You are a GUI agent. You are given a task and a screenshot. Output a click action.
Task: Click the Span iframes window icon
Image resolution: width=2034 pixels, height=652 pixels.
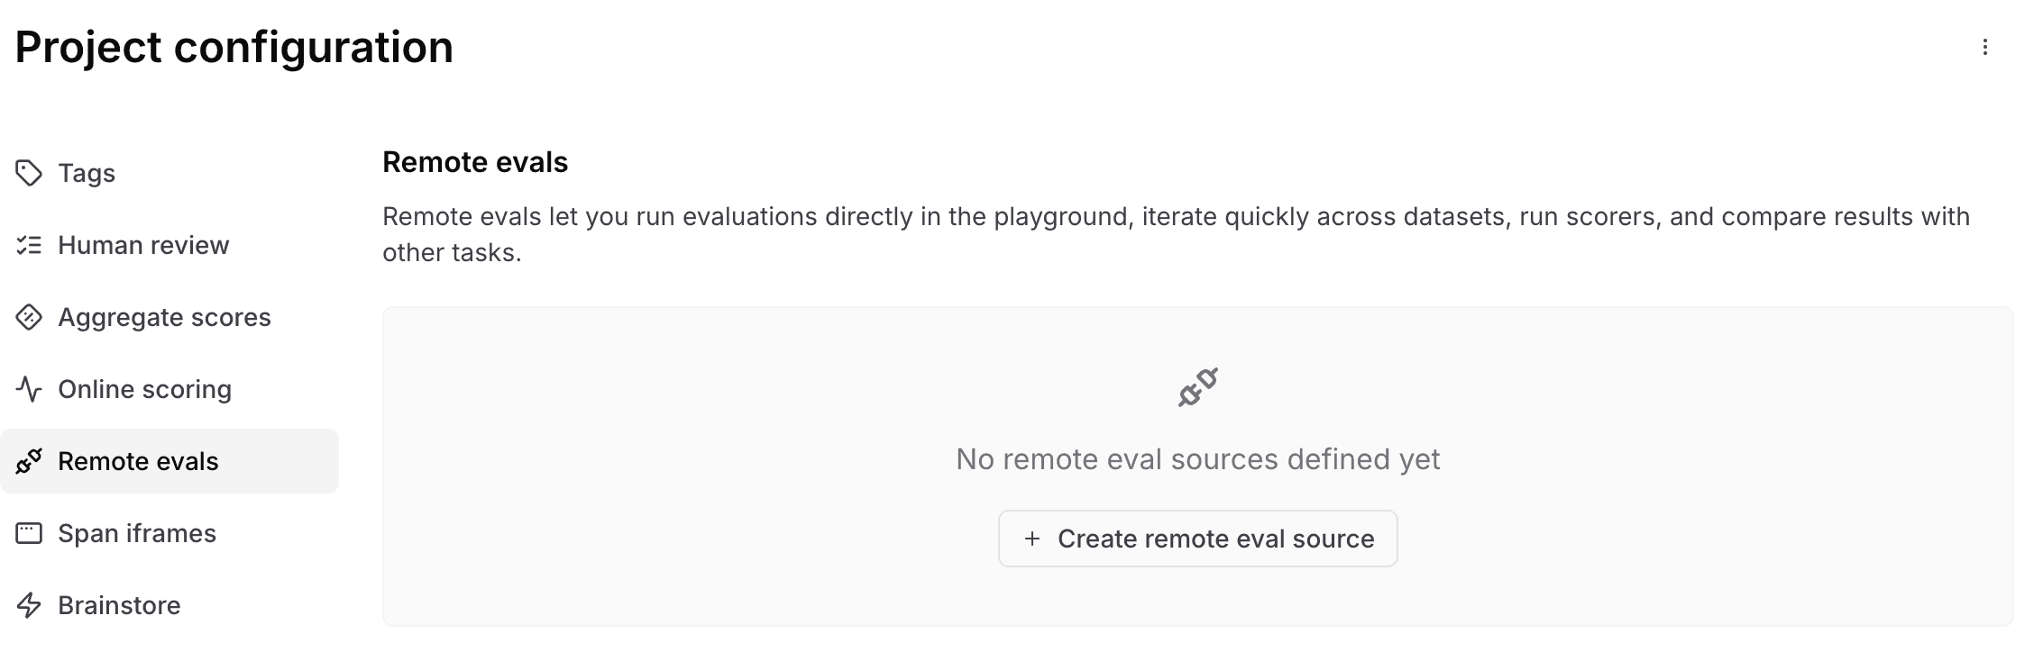tap(28, 533)
